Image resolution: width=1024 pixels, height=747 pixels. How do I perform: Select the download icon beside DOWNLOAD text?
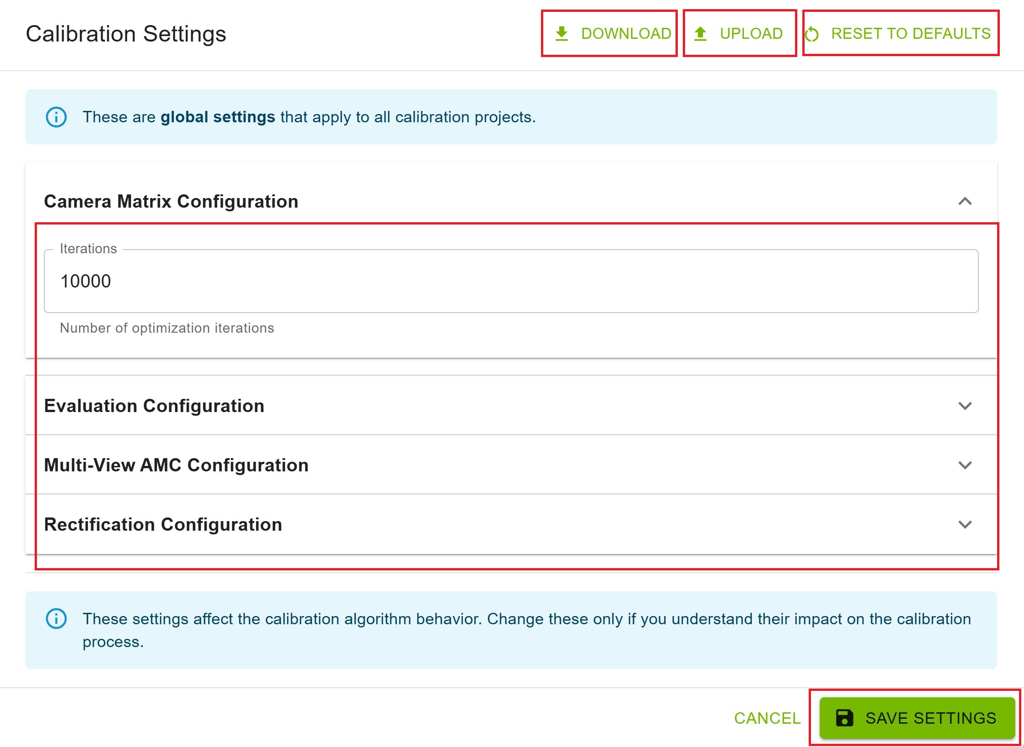[x=562, y=33]
